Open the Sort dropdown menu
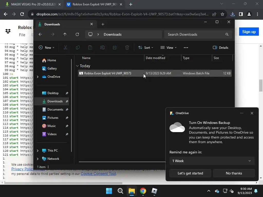This screenshot has width=263, height=197. click(145, 47)
